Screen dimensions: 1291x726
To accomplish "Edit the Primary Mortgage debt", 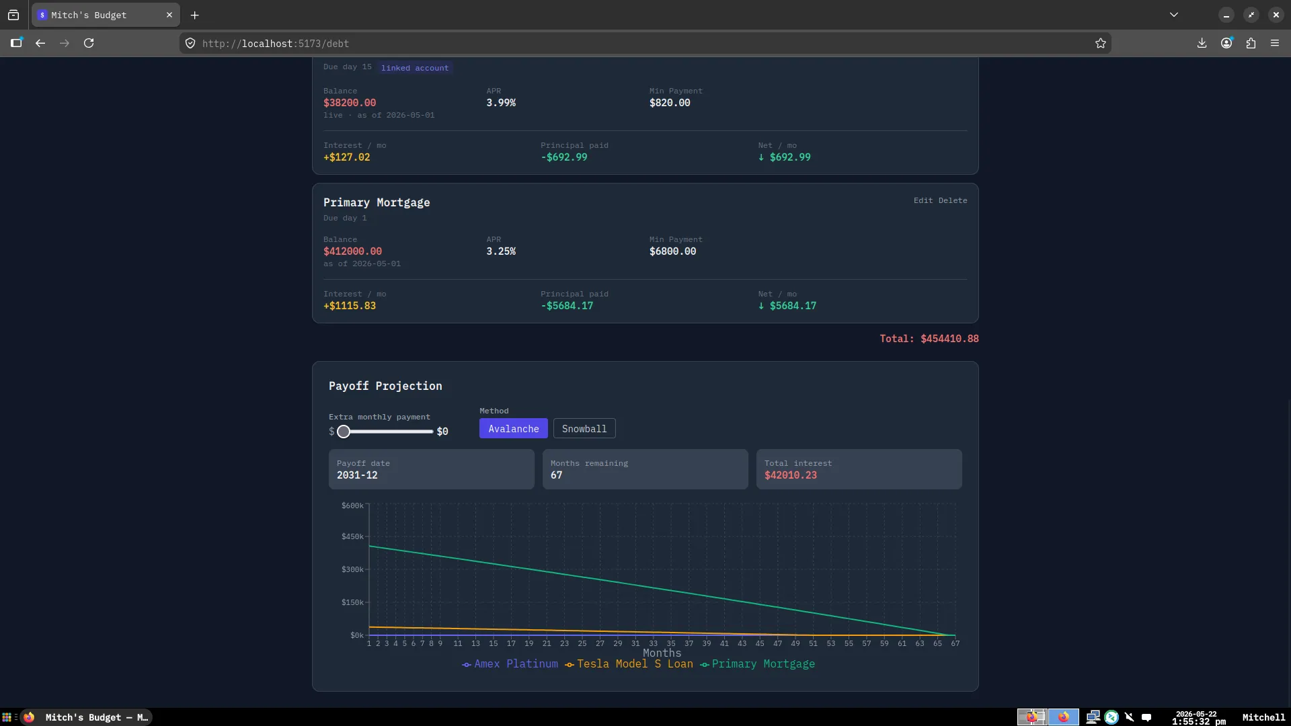I will (923, 200).
